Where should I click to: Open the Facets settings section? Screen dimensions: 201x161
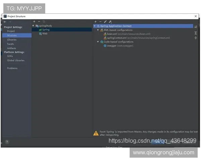click(10, 44)
